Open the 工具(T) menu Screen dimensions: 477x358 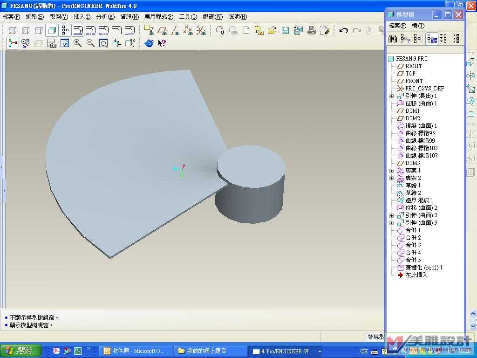(188, 17)
